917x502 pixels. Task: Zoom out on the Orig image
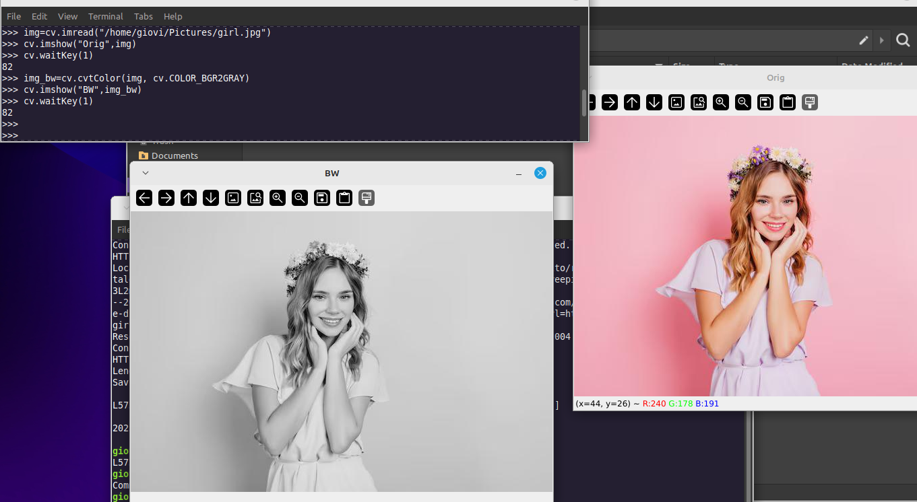point(743,102)
